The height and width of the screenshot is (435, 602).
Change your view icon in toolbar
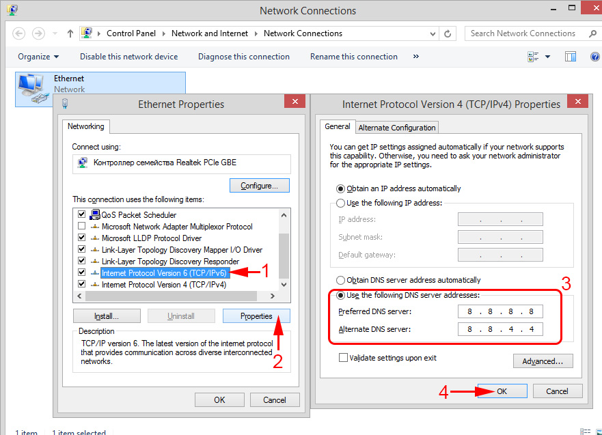click(x=533, y=57)
